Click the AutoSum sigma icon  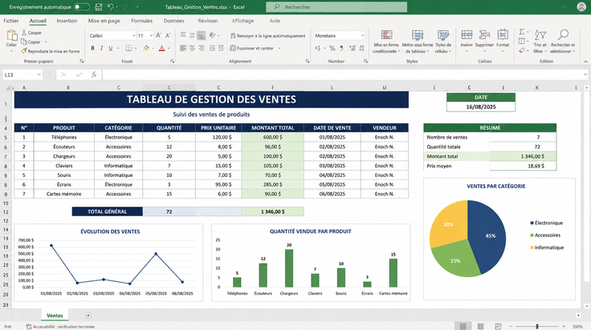[x=522, y=32]
